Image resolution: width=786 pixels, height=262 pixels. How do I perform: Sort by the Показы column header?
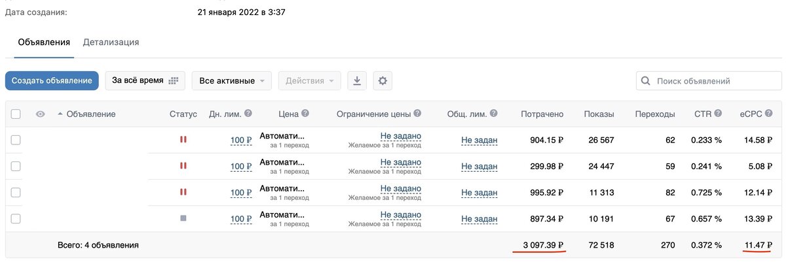(x=599, y=114)
